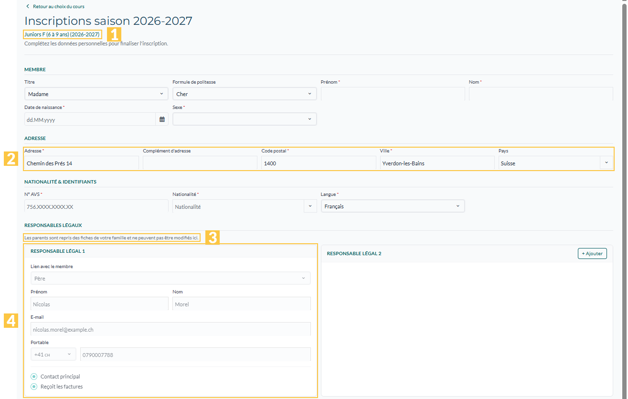
Task: Add a second guardian with the Ajouter button
Action: [592, 253]
